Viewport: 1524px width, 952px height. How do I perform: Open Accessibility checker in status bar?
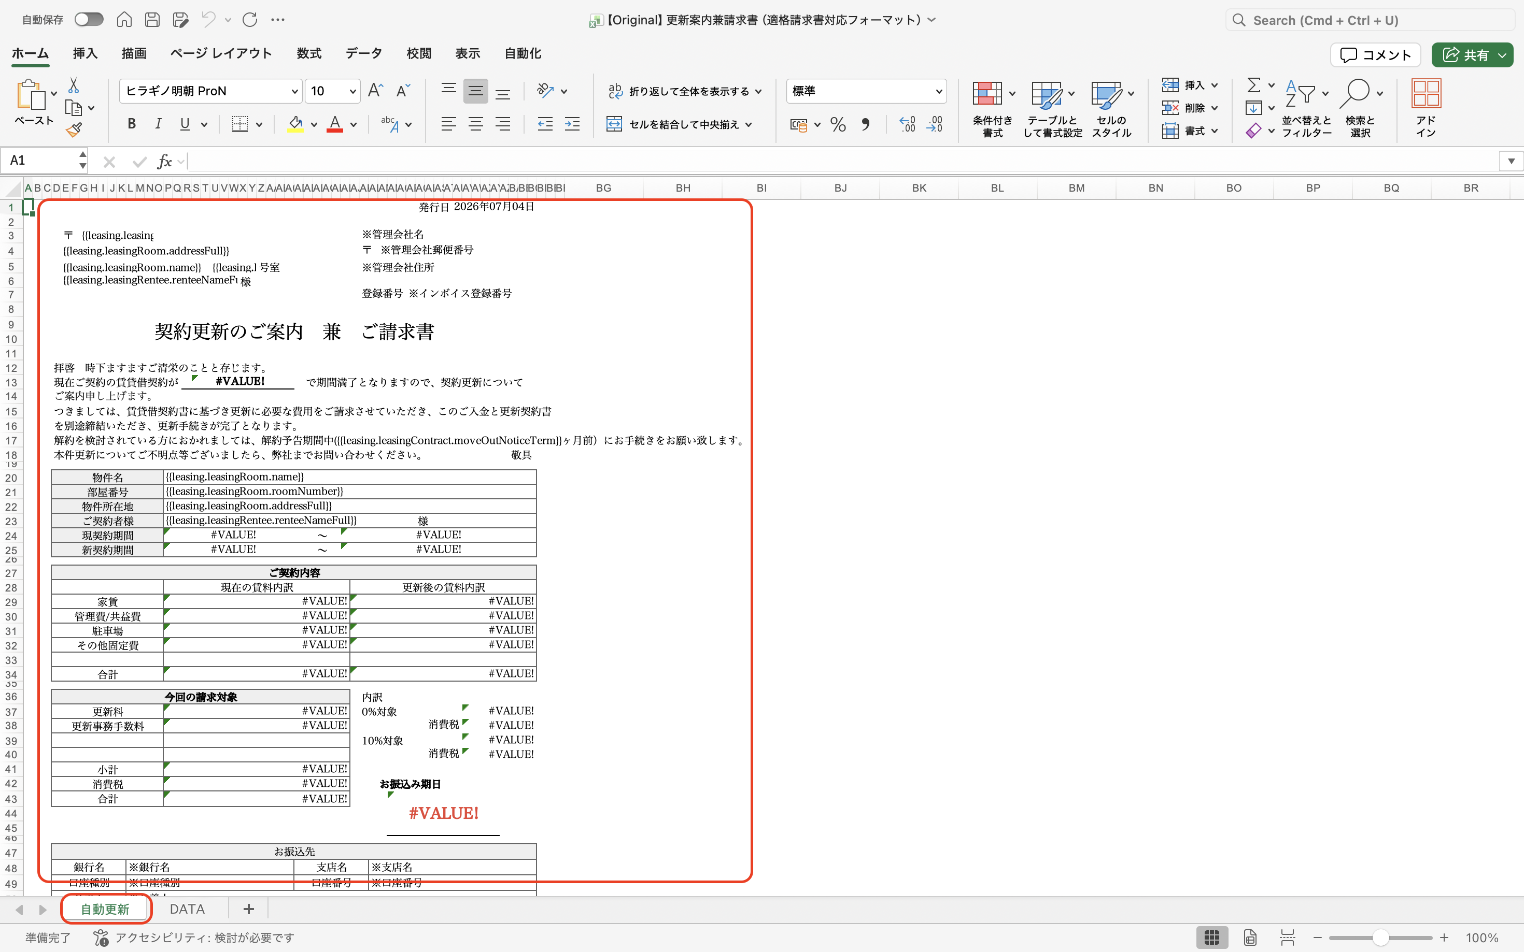coord(193,937)
